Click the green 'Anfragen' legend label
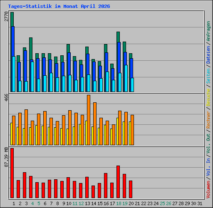Screen dimensions: 213x208 (x=208, y=31)
